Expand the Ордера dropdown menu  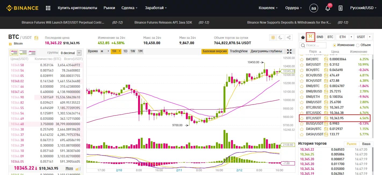(x=294, y=8)
